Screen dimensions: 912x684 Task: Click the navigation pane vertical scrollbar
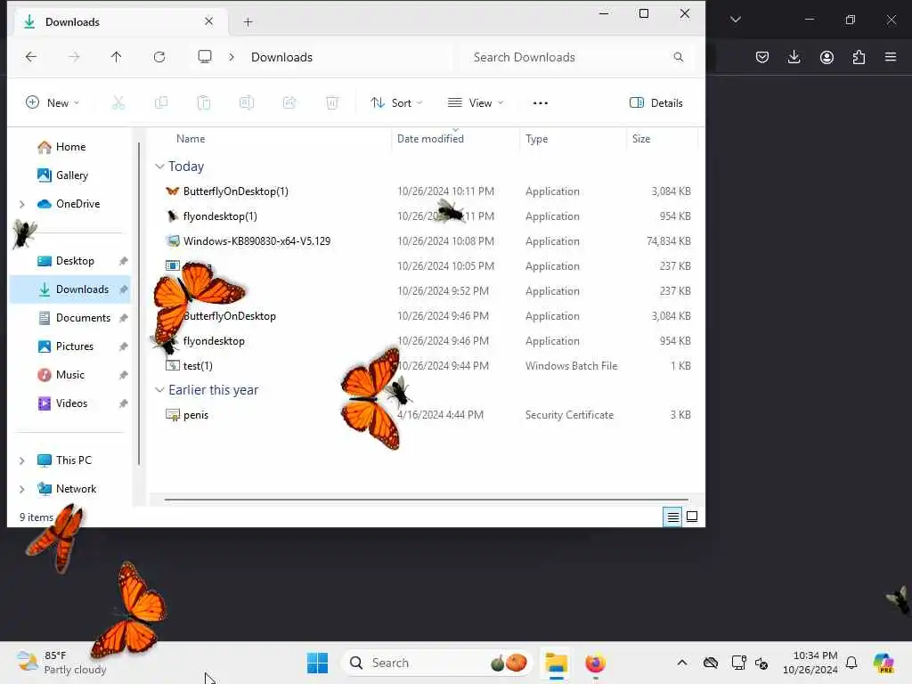point(139,303)
